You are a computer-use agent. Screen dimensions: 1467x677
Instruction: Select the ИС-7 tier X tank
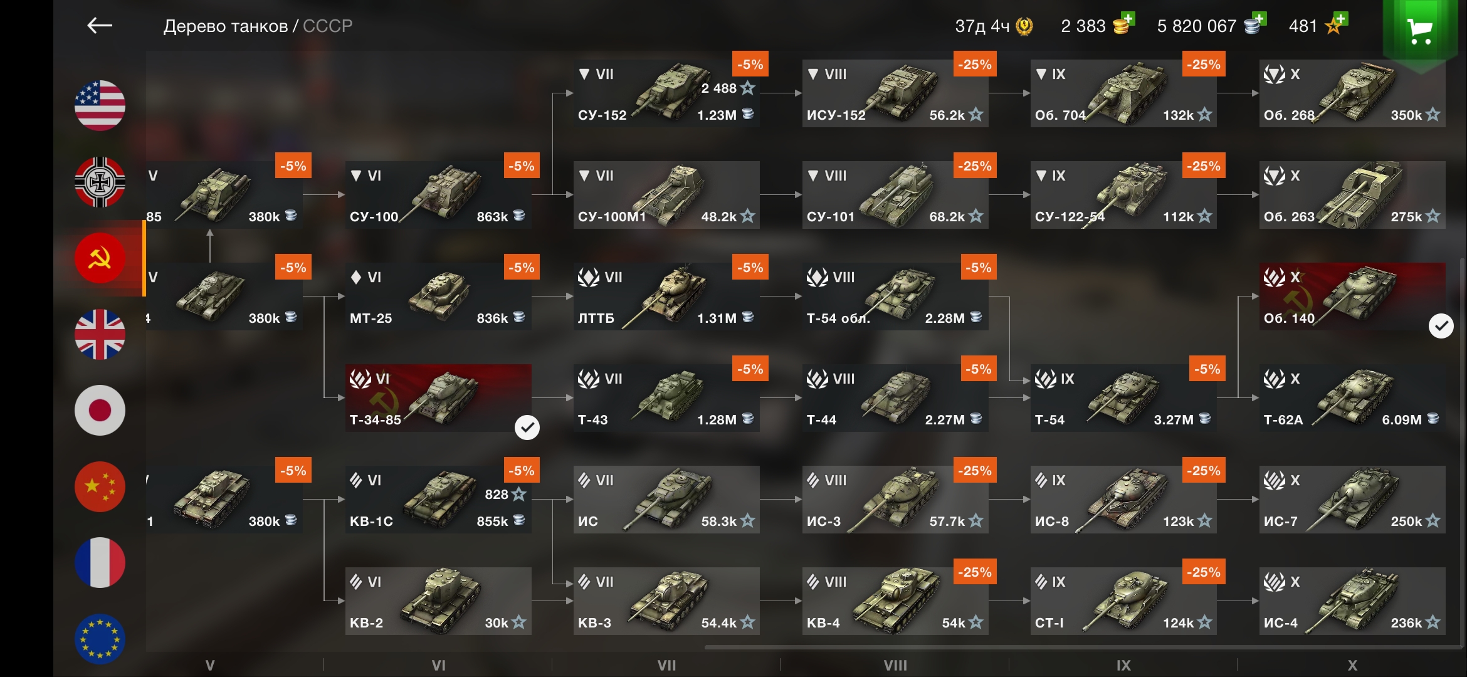1352,500
